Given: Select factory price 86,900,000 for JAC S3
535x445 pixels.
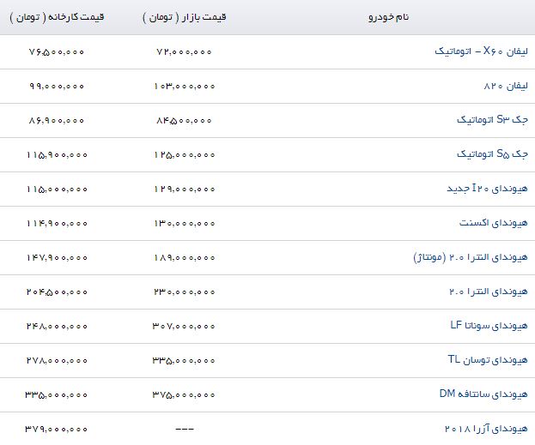Looking at the screenshot, I should pyautogui.click(x=57, y=120).
